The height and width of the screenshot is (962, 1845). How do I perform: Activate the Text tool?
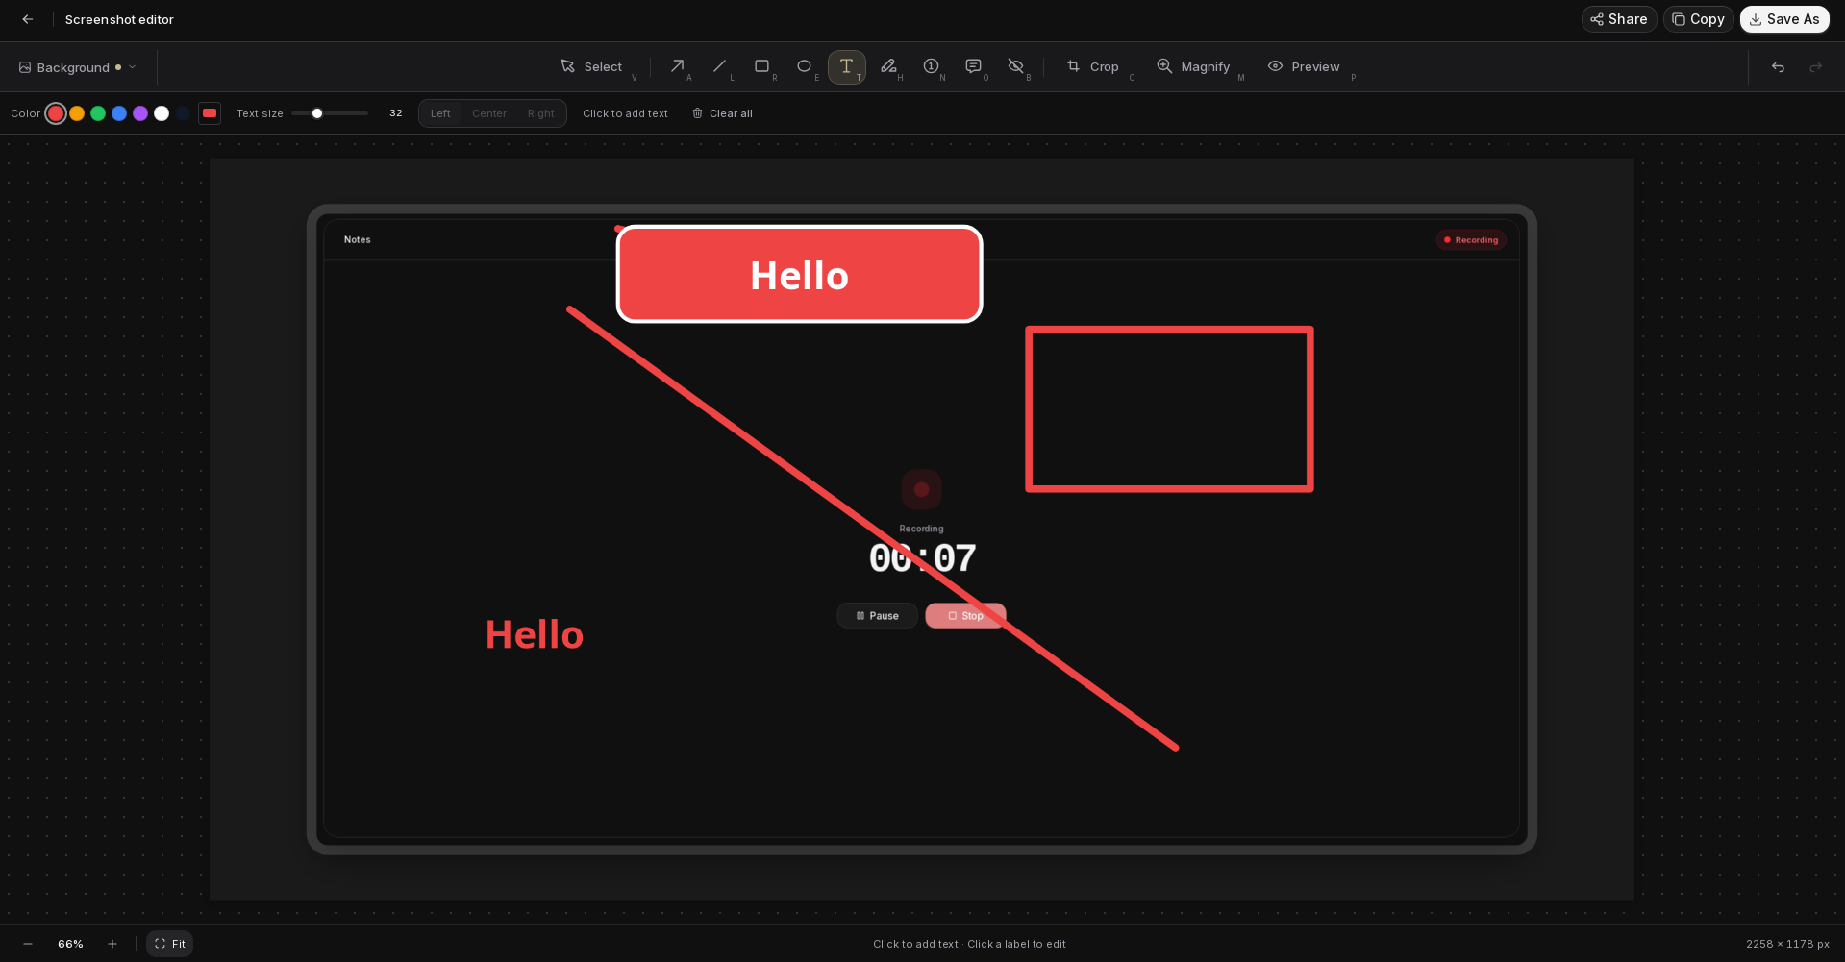coord(847,66)
